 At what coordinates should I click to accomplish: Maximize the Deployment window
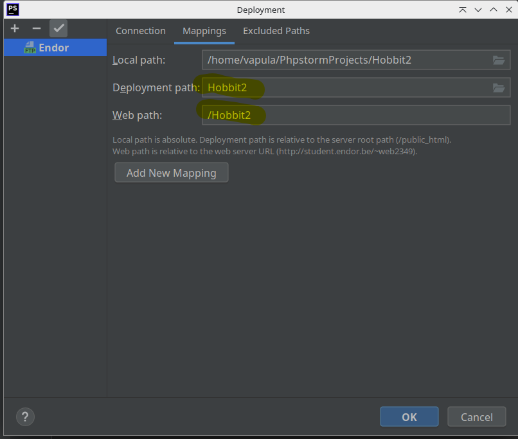coord(493,10)
